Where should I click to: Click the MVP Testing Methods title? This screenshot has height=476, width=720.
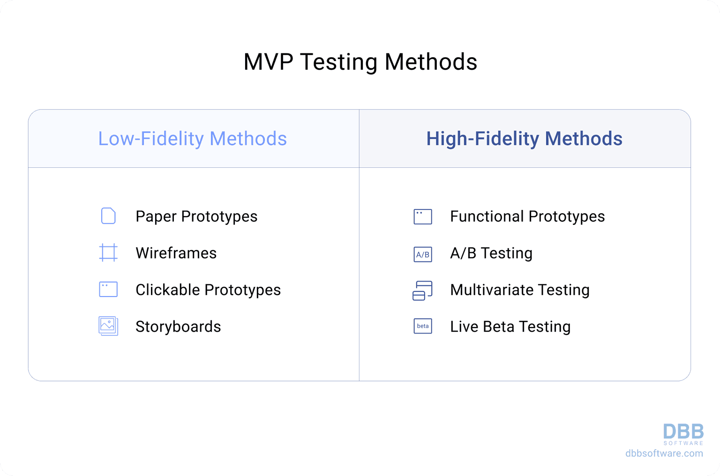[360, 62]
